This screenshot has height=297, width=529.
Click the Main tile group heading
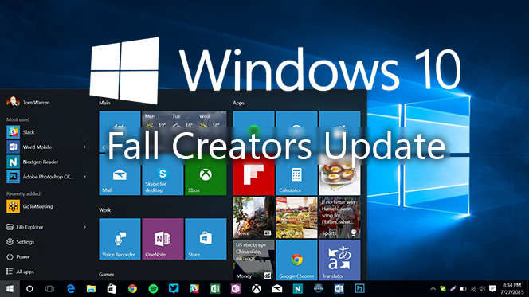tap(104, 103)
